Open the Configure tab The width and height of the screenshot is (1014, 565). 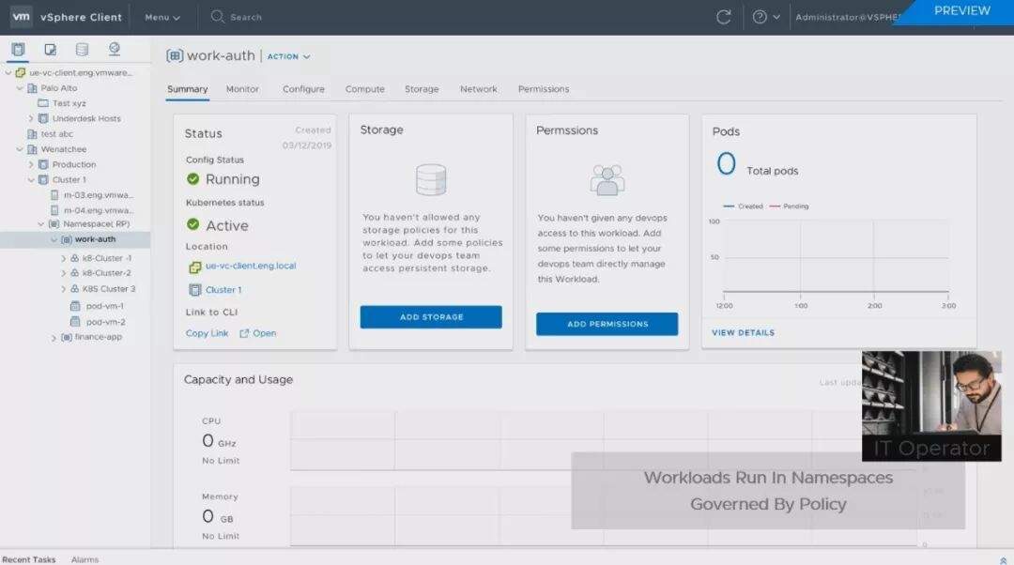pos(303,89)
